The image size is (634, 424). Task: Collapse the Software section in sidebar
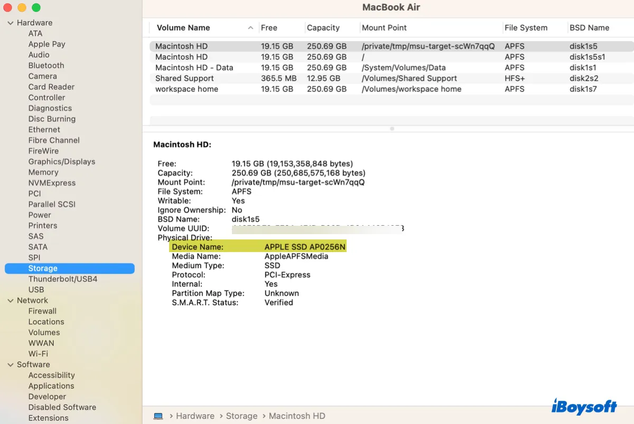[x=11, y=364]
